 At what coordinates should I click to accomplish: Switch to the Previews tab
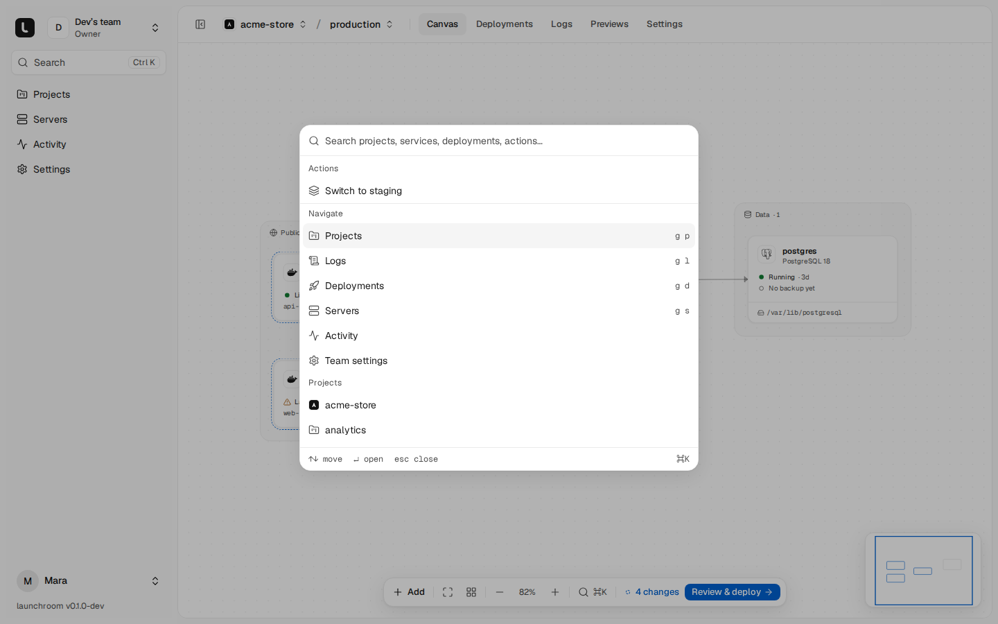[x=609, y=24]
